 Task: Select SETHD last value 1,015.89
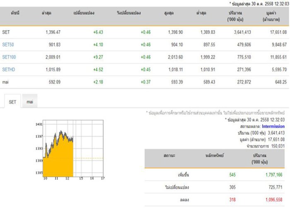(53, 69)
